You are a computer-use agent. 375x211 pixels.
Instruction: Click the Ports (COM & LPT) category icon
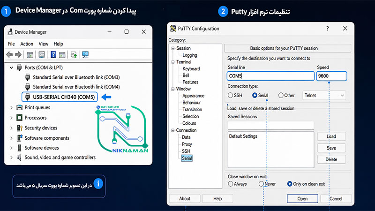point(19,68)
